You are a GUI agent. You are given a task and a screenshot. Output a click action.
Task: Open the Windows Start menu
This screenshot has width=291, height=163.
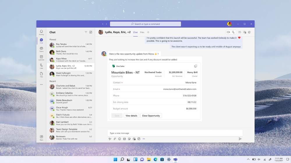click(115, 159)
